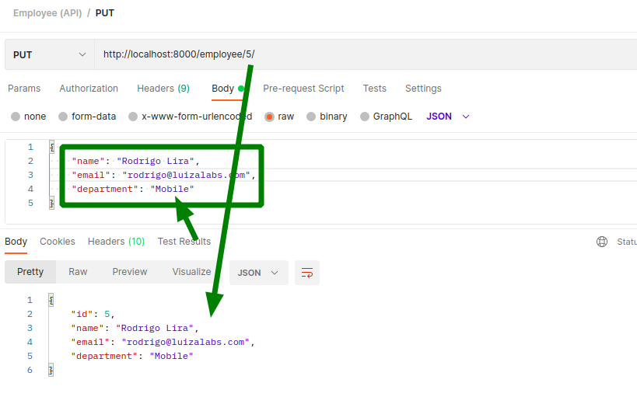Collapse the request body opening brace on line 1

coord(51,147)
